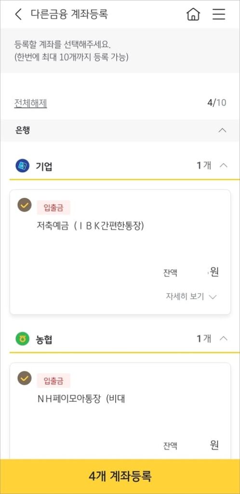This screenshot has height=494, width=240.
Task: Collapse the 농협 bank account list
Action: (x=223, y=339)
